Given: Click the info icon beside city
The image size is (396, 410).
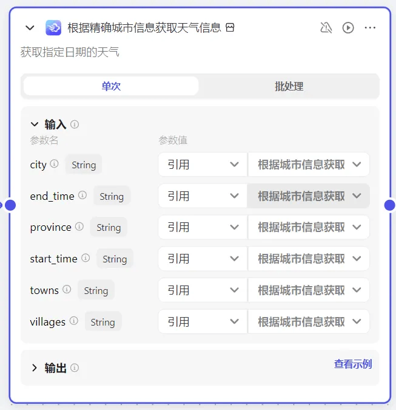Looking at the screenshot, I should click(55, 164).
